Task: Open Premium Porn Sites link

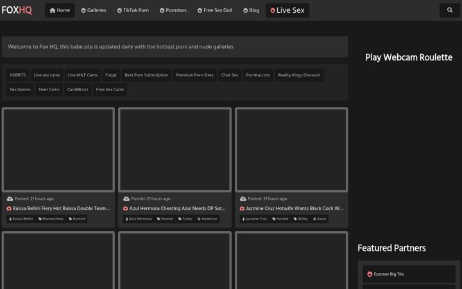Action: 195,75
